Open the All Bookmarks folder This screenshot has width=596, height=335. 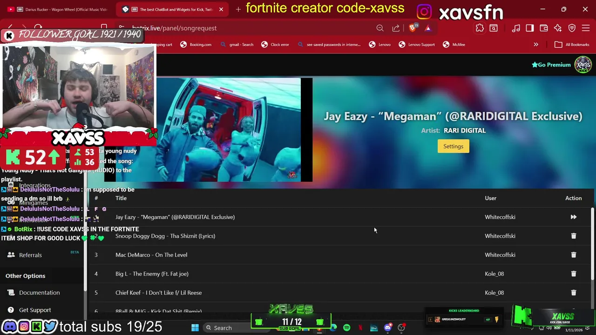(x=572, y=45)
